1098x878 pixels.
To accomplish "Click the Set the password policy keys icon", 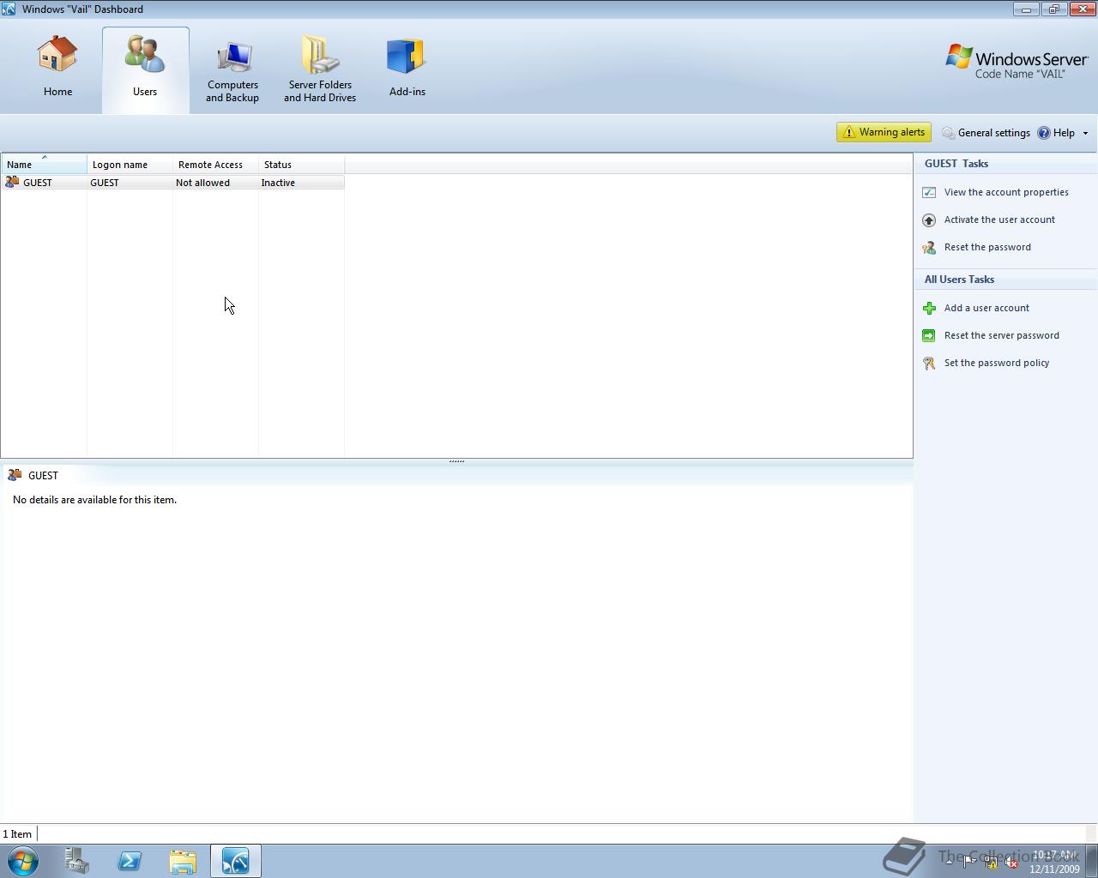I will 929,363.
